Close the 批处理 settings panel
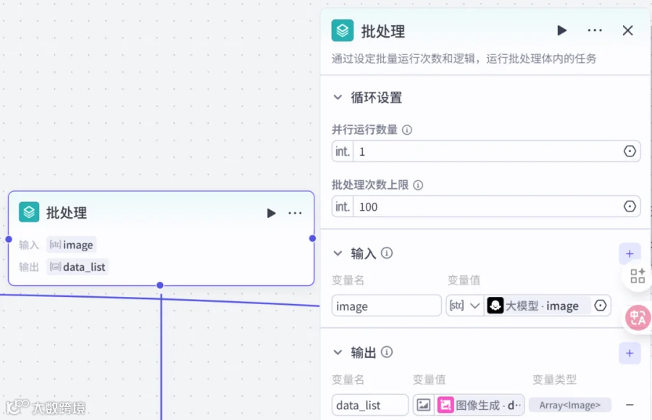 (x=627, y=30)
